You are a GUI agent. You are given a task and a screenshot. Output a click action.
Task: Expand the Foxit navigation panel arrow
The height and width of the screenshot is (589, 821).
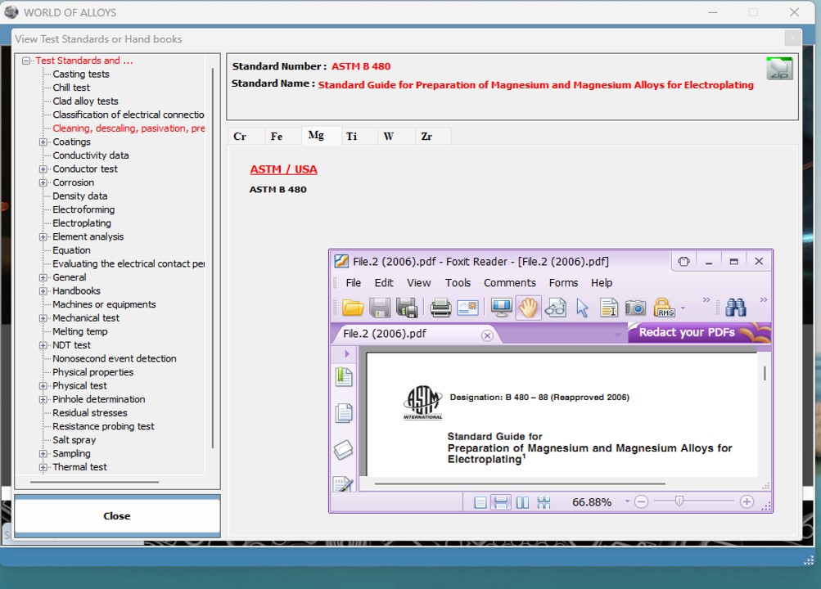[x=346, y=354]
